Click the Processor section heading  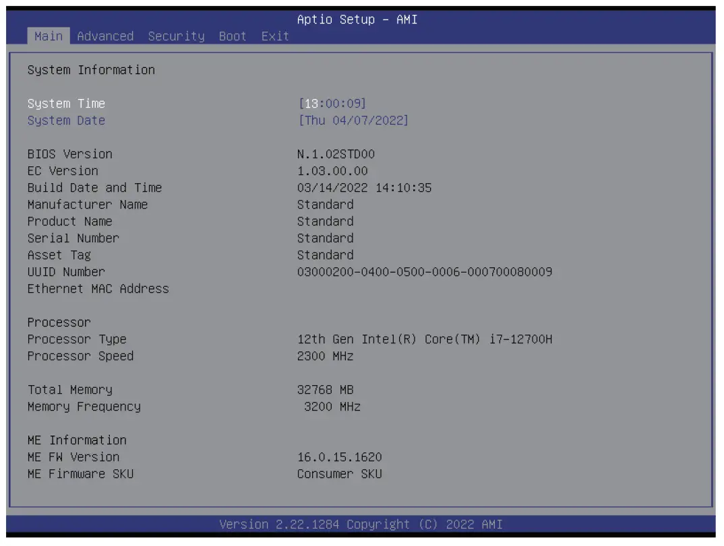59,322
